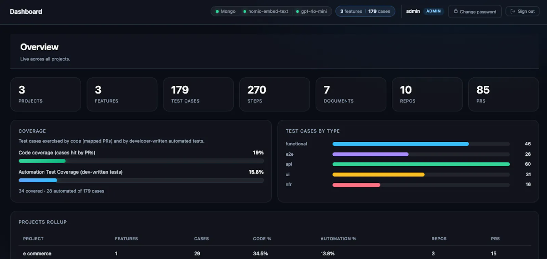The height and width of the screenshot is (259, 547).
Task: Click the green nomic-embed-text status dot
Action: point(245,11)
